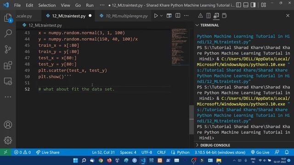Open the File menu
Screen dimensions: 294x165
pos(17,5)
